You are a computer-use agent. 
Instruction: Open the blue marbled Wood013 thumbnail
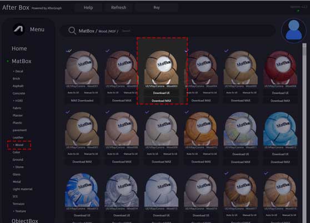[x=82, y=190]
